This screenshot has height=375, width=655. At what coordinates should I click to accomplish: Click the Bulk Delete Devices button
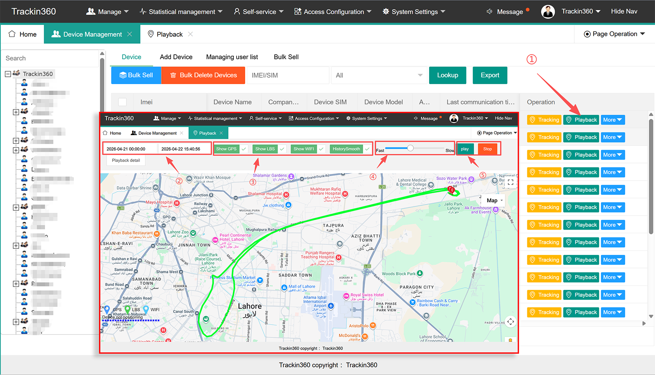(x=203, y=75)
